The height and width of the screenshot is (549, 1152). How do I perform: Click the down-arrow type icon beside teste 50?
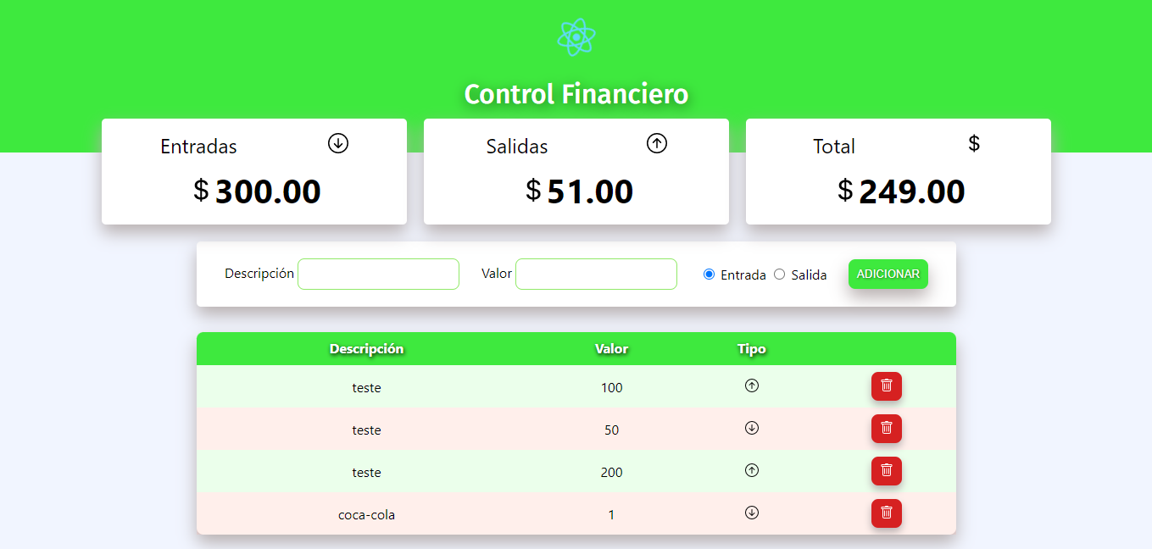(752, 428)
